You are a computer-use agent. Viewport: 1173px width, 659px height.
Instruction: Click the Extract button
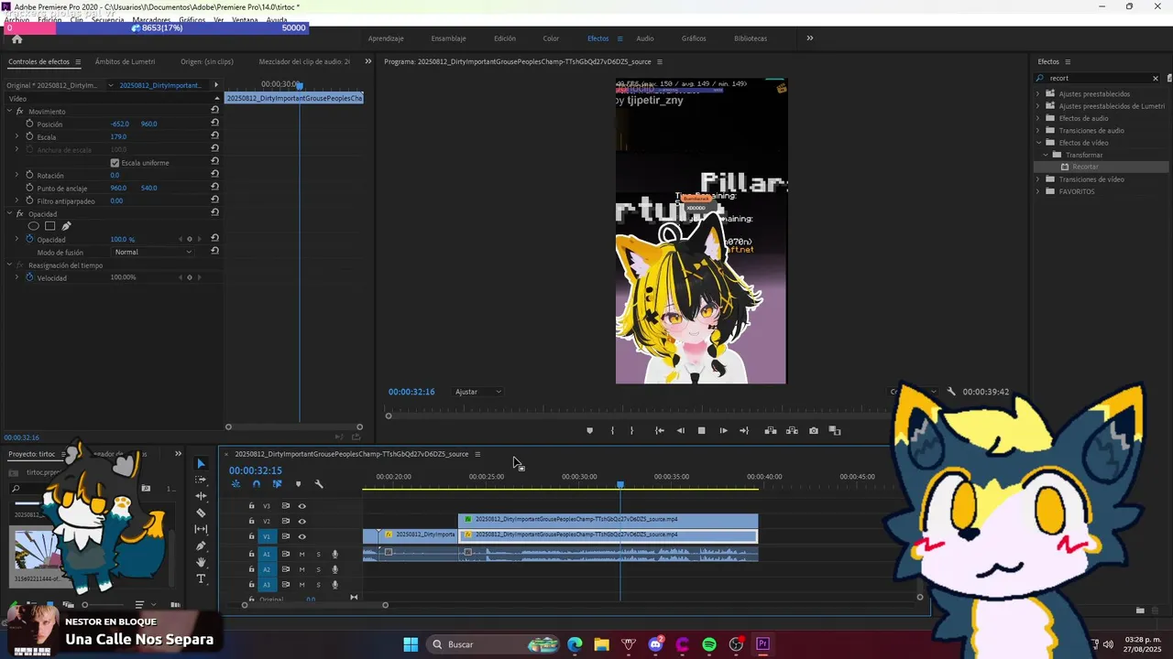[792, 431]
